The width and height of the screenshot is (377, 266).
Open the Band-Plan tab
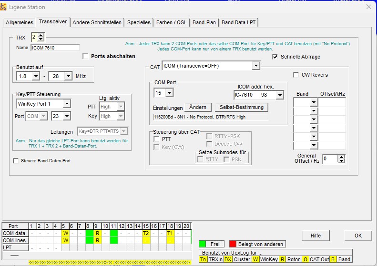tap(204, 22)
